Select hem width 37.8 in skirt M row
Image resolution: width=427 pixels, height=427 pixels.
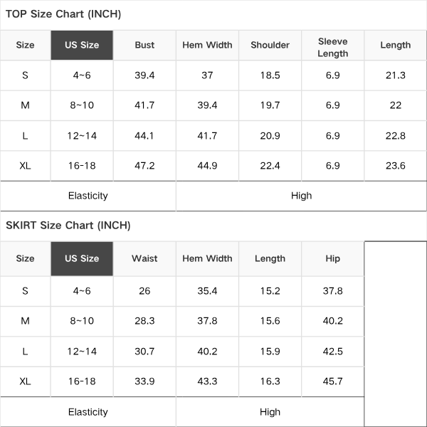(207, 321)
